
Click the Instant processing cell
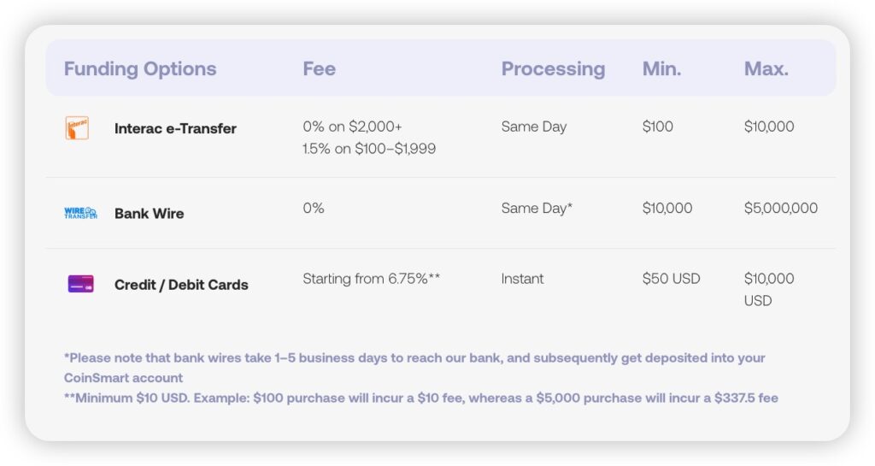(522, 279)
